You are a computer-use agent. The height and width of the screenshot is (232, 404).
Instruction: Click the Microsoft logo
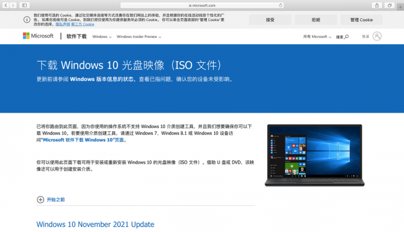pos(38,36)
